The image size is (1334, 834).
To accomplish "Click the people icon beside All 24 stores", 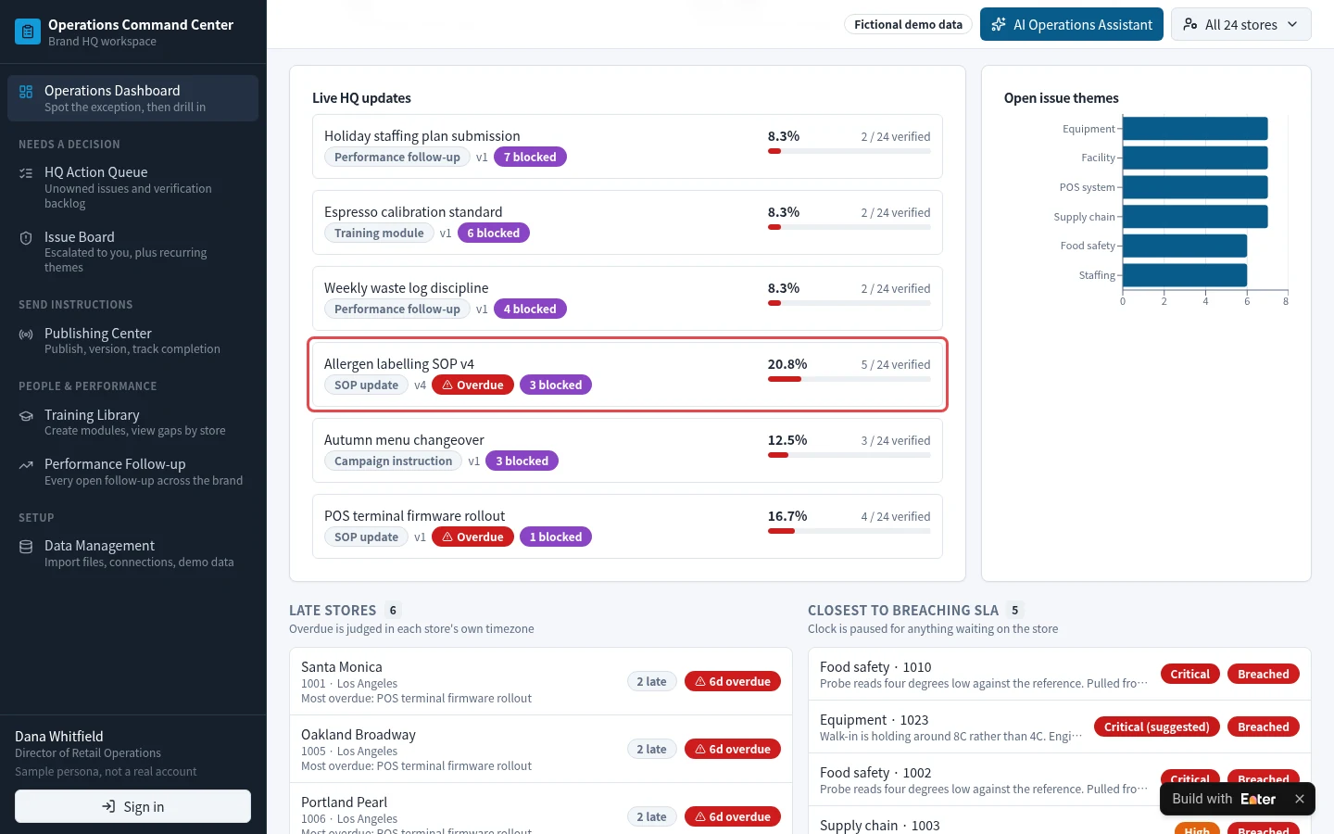I will click(x=1190, y=25).
